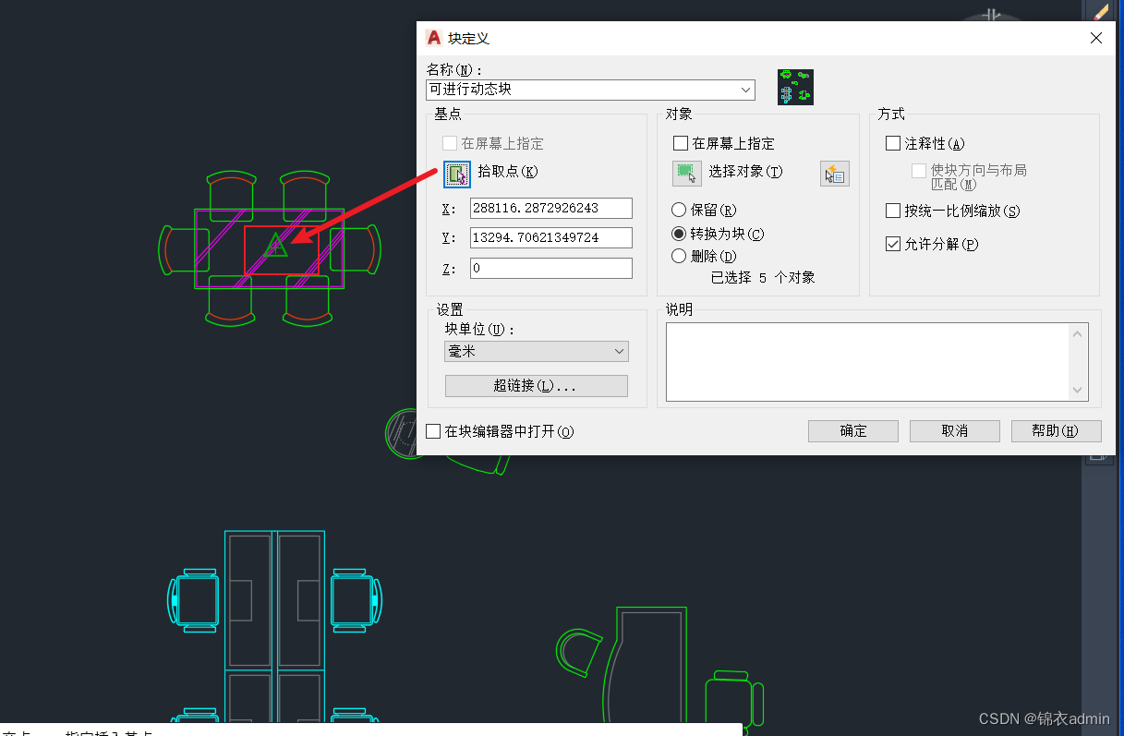Click the block preview thumbnail
This screenshot has width=1124, height=736.
click(x=795, y=87)
